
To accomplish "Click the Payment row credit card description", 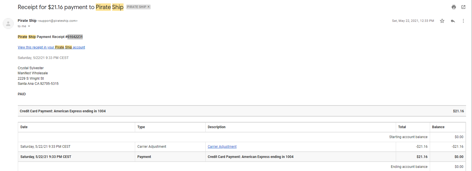I will 250,157.
